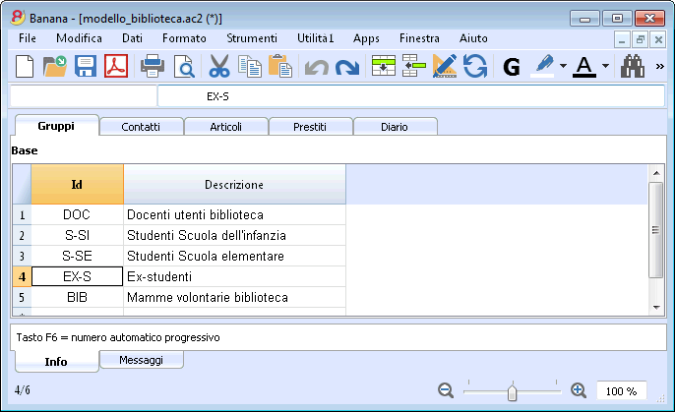Click the New document icon
The width and height of the screenshot is (675, 412).
pyautogui.click(x=25, y=67)
